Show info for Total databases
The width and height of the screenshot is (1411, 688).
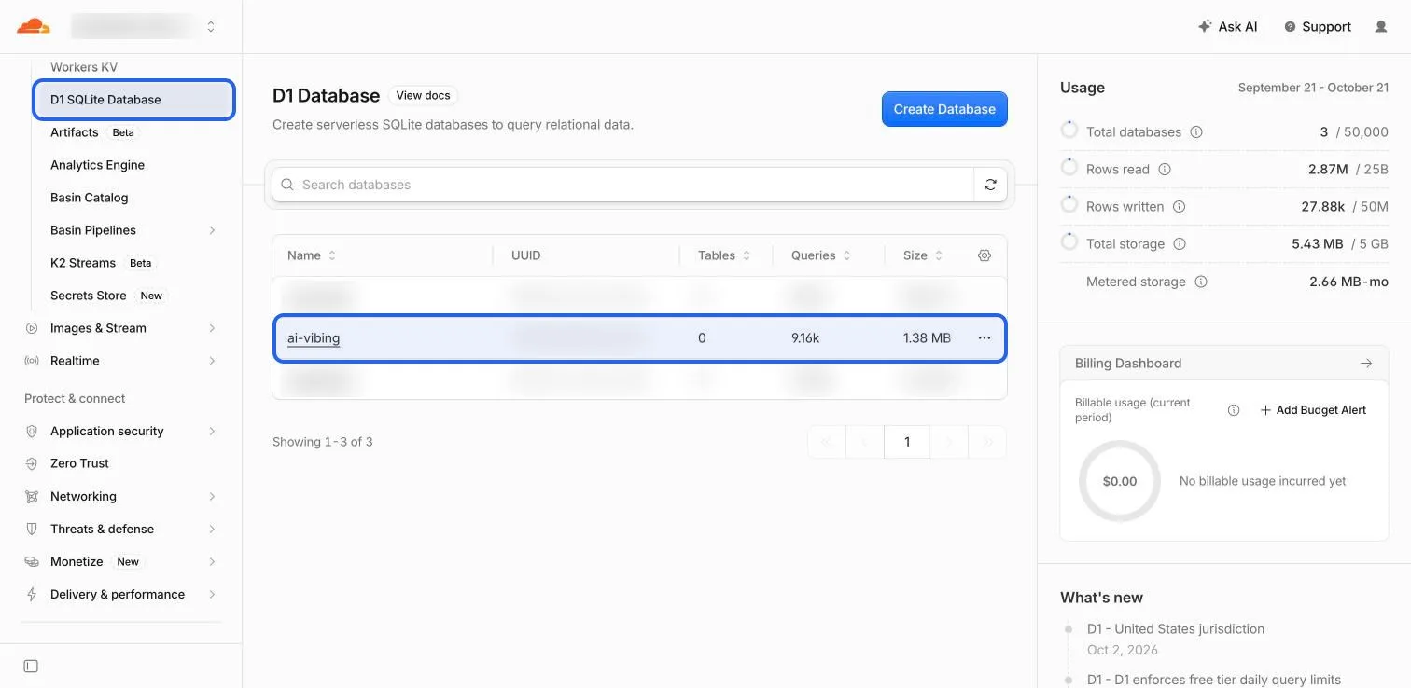pos(1196,132)
